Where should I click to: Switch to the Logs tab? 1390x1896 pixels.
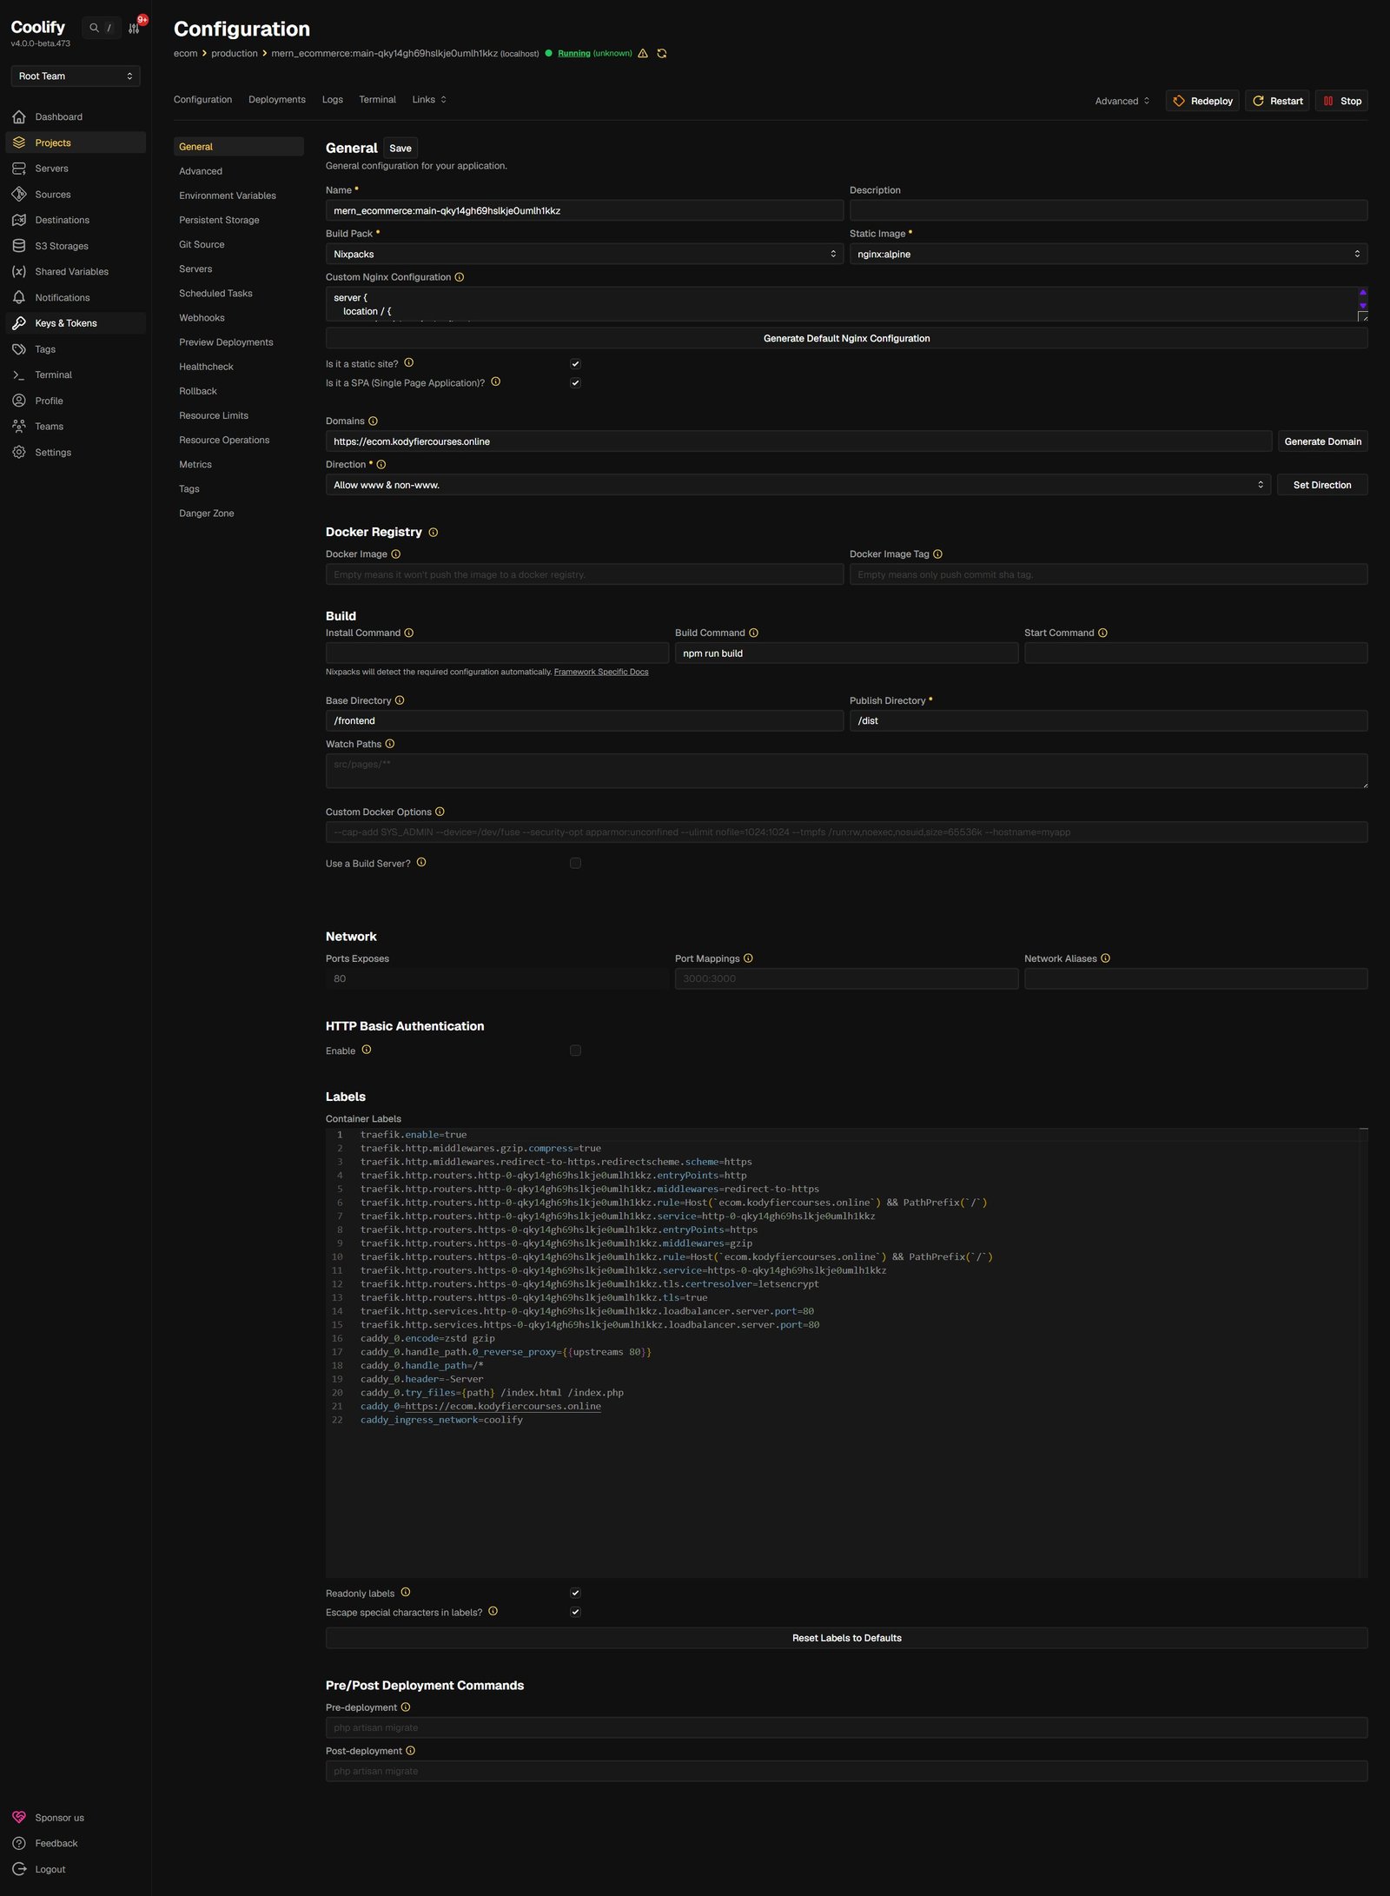[333, 100]
